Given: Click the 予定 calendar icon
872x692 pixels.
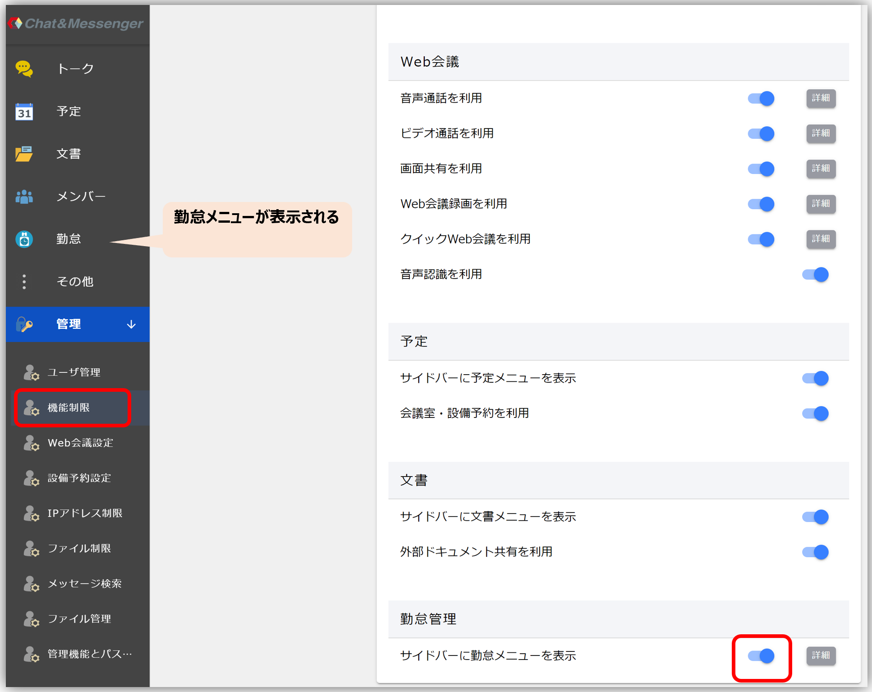Looking at the screenshot, I should (24, 111).
